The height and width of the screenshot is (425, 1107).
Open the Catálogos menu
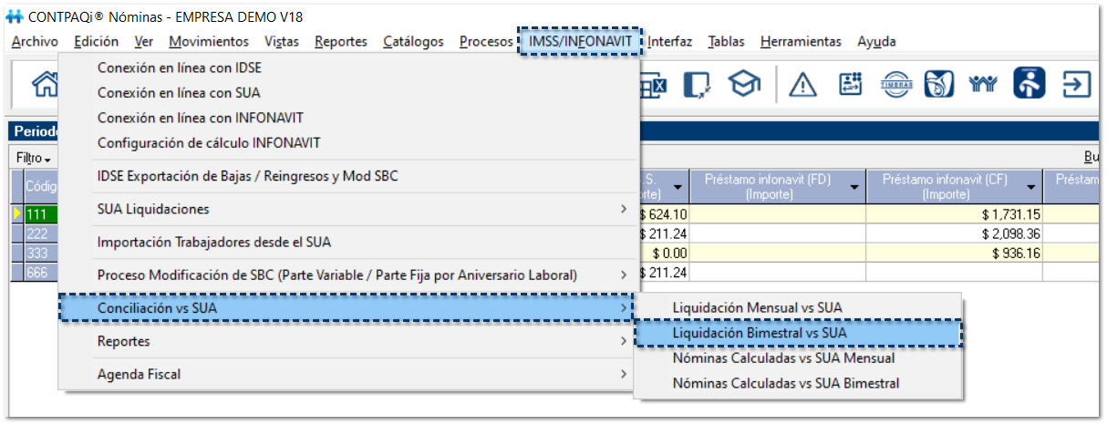coord(414,41)
